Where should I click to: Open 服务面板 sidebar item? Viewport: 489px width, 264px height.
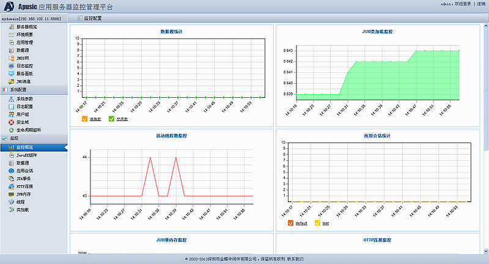[24, 73]
